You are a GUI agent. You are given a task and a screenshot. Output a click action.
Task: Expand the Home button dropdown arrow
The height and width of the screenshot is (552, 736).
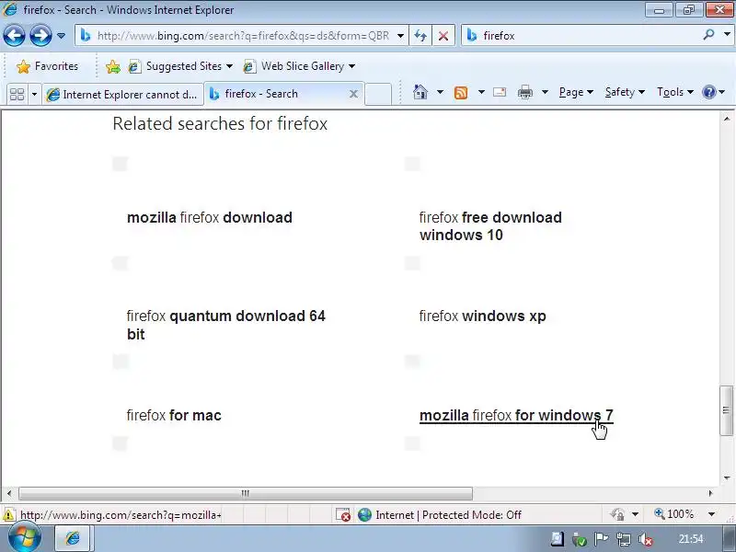click(441, 92)
